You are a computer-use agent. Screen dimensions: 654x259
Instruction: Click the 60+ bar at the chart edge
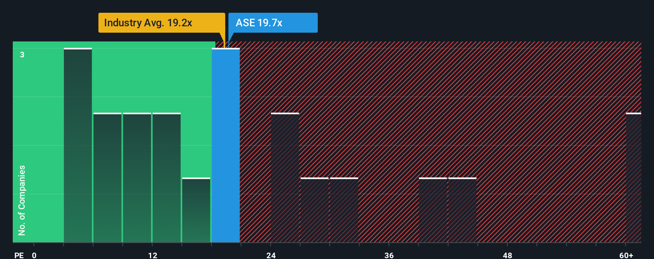pos(634,178)
